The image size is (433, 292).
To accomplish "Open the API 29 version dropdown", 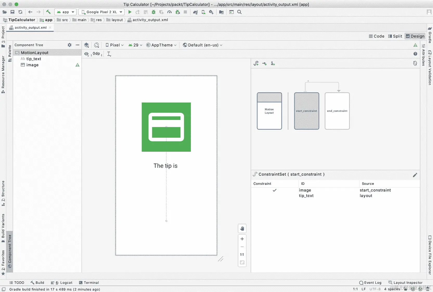I will pyautogui.click(x=135, y=45).
